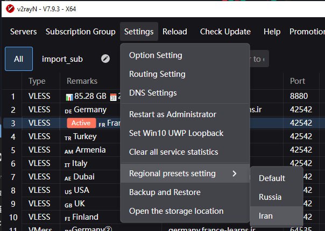The image size is (325, 231).
Task: Click row number 1 cell
Action: click(13, 96)
